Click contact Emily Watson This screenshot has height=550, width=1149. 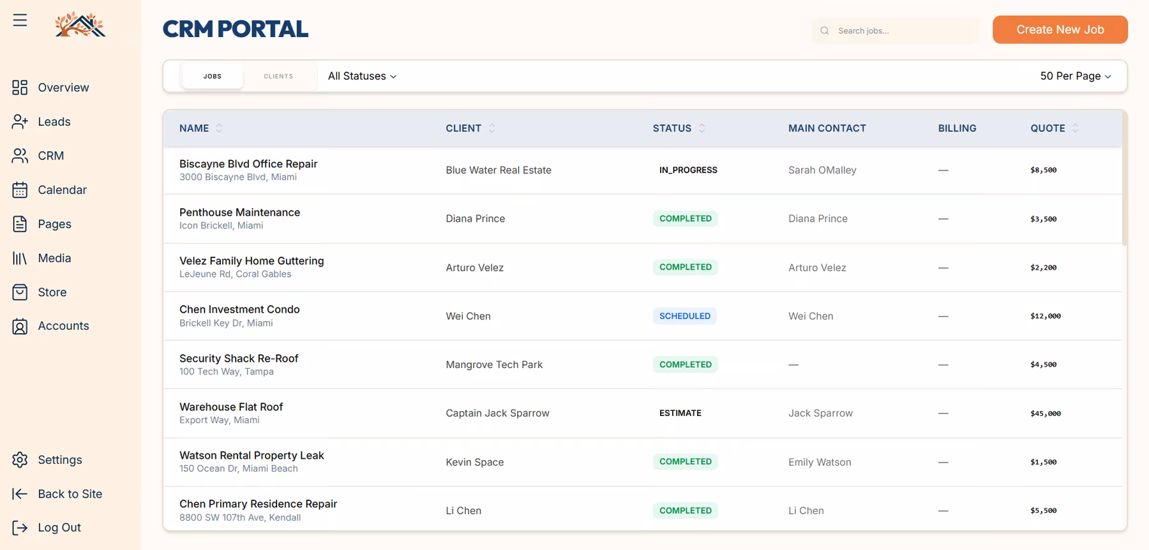820,462
